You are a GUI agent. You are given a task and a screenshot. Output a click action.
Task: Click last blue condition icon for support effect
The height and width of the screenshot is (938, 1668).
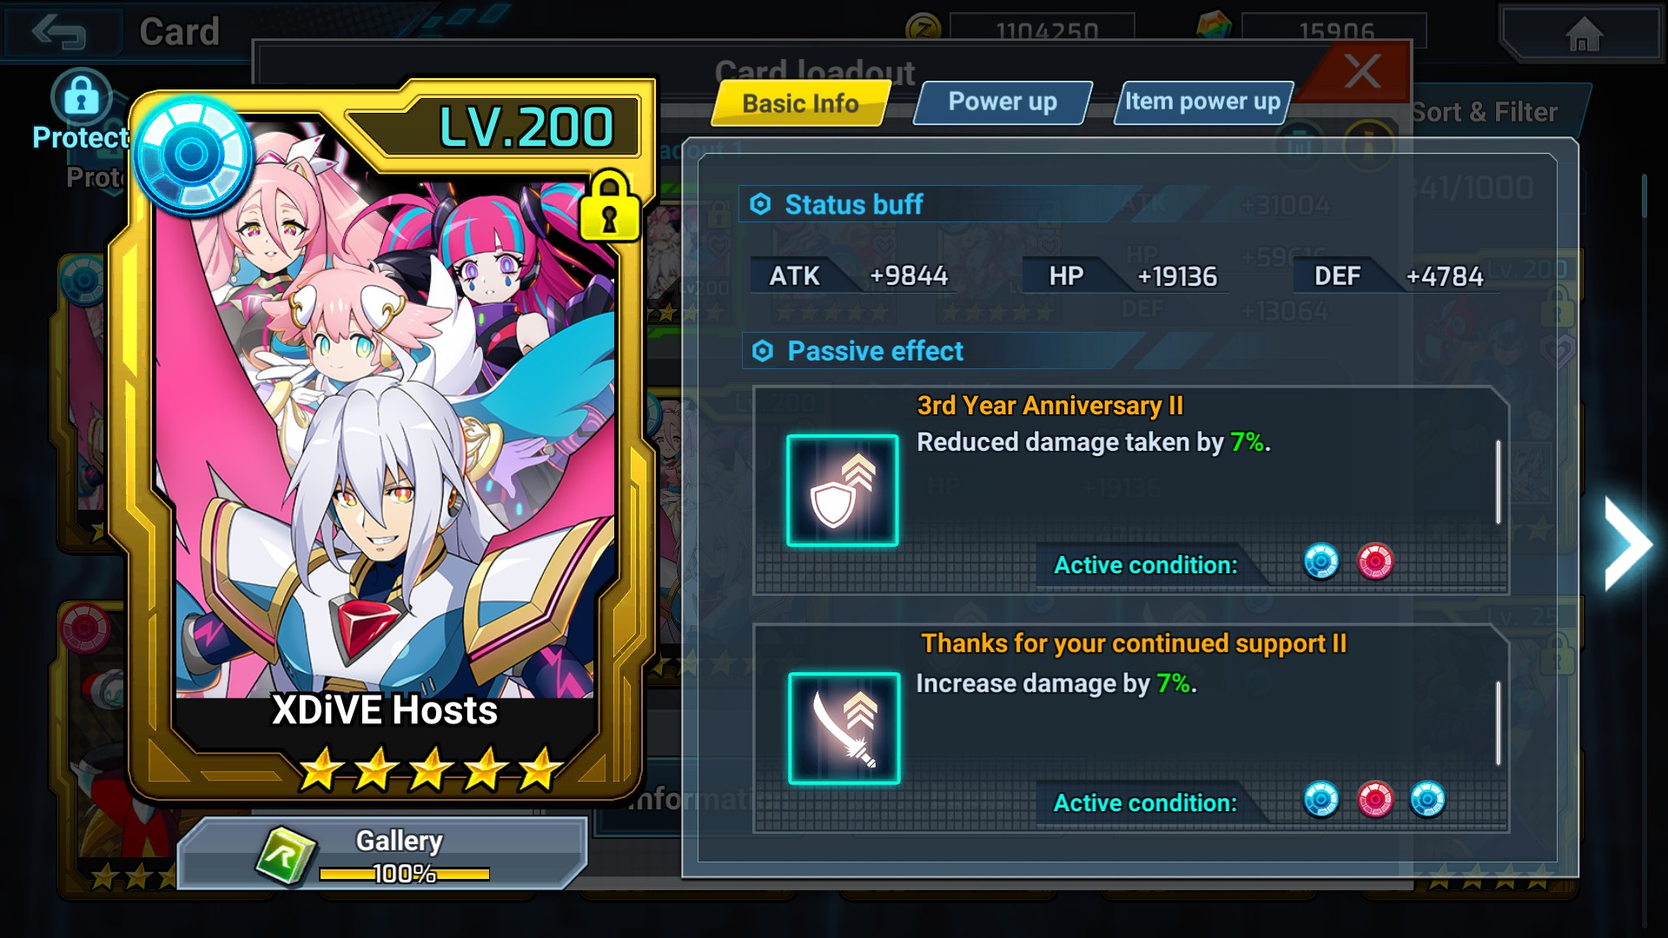[1427, 800]
